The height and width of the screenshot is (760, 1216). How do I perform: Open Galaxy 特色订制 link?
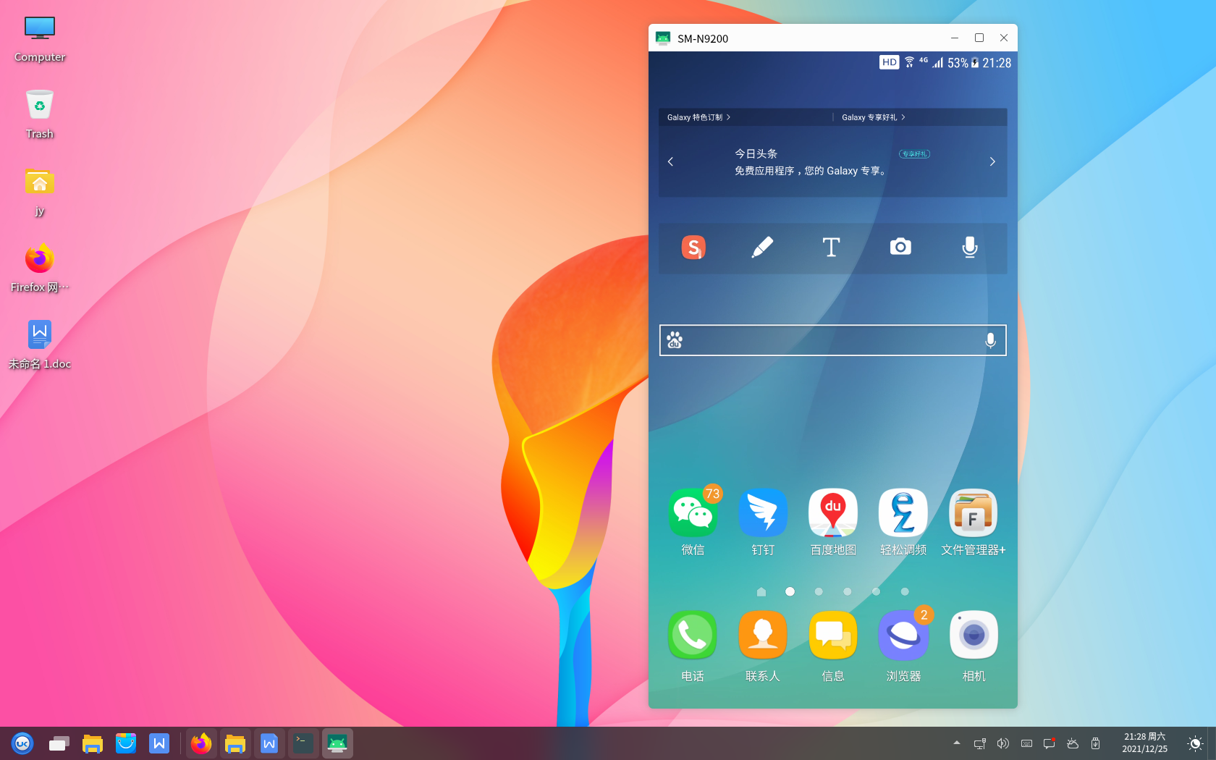tap(698, 117)
